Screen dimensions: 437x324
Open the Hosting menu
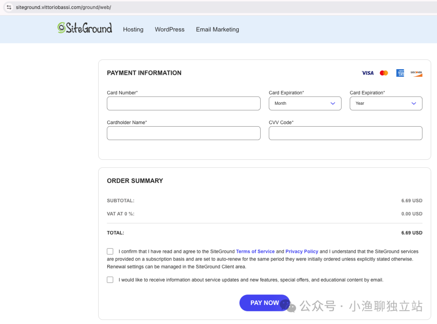coord(133,30)
